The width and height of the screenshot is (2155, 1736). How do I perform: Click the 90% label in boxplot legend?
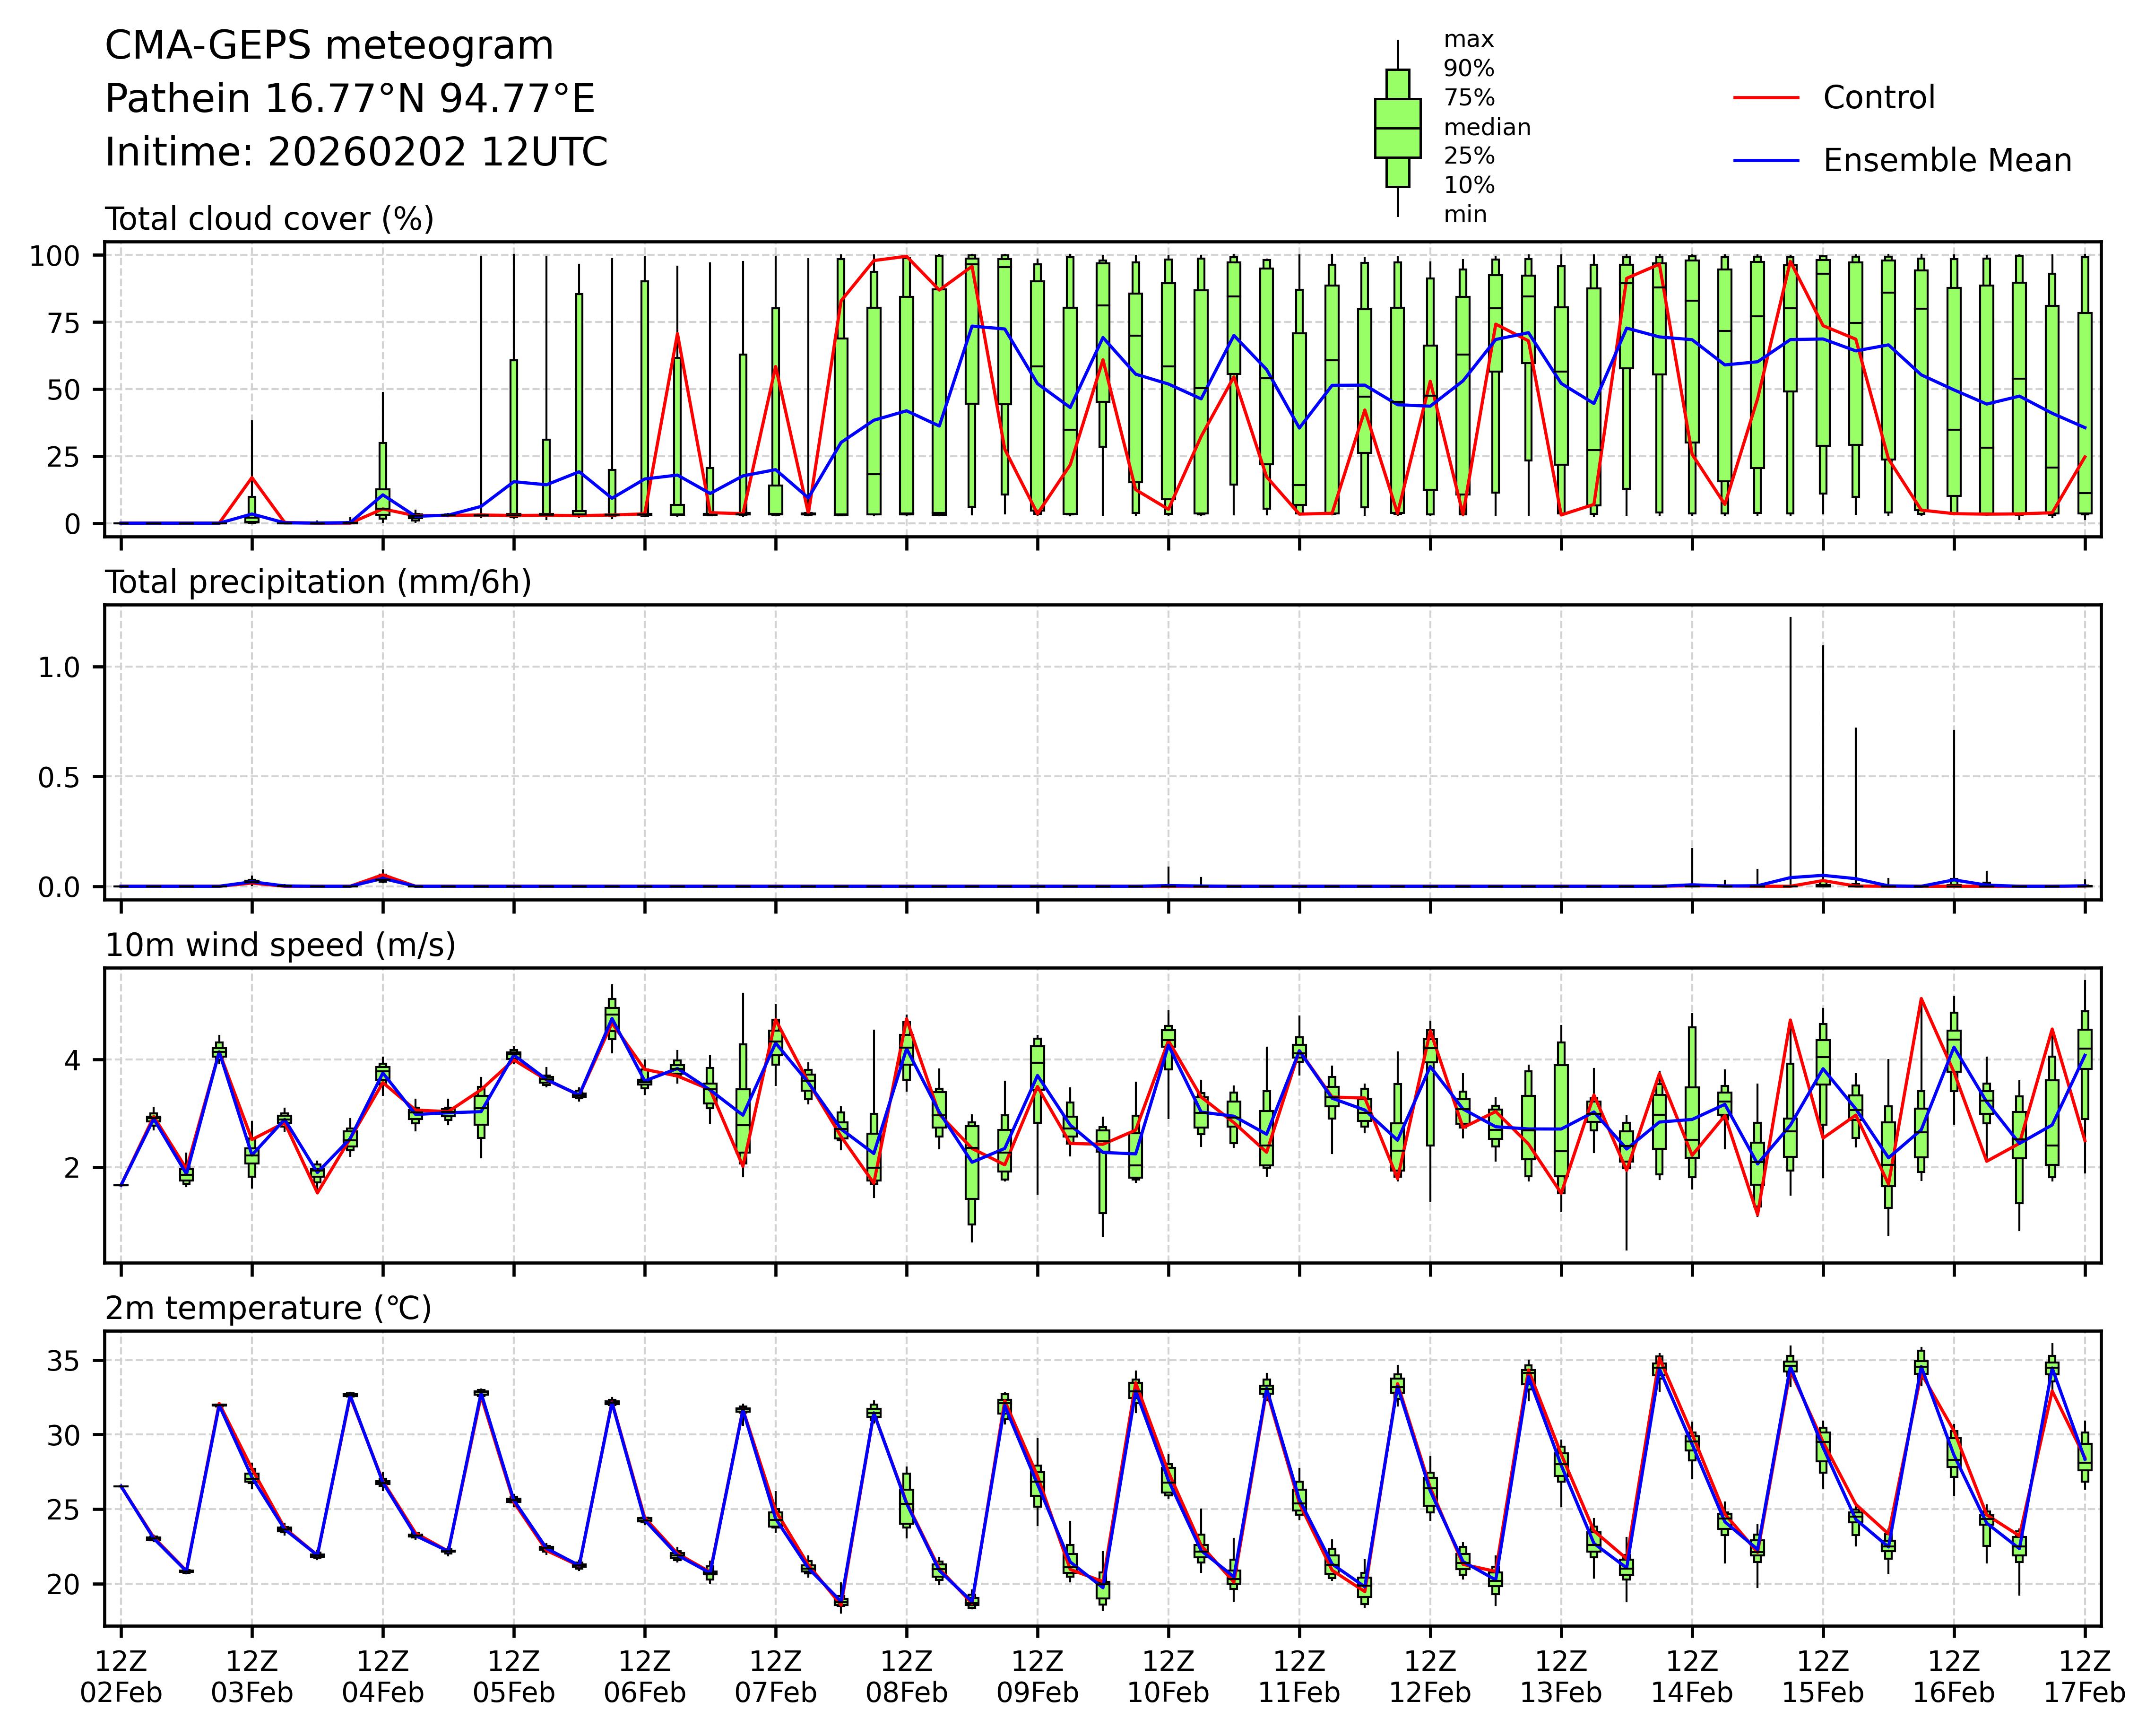click(1468, 69)
